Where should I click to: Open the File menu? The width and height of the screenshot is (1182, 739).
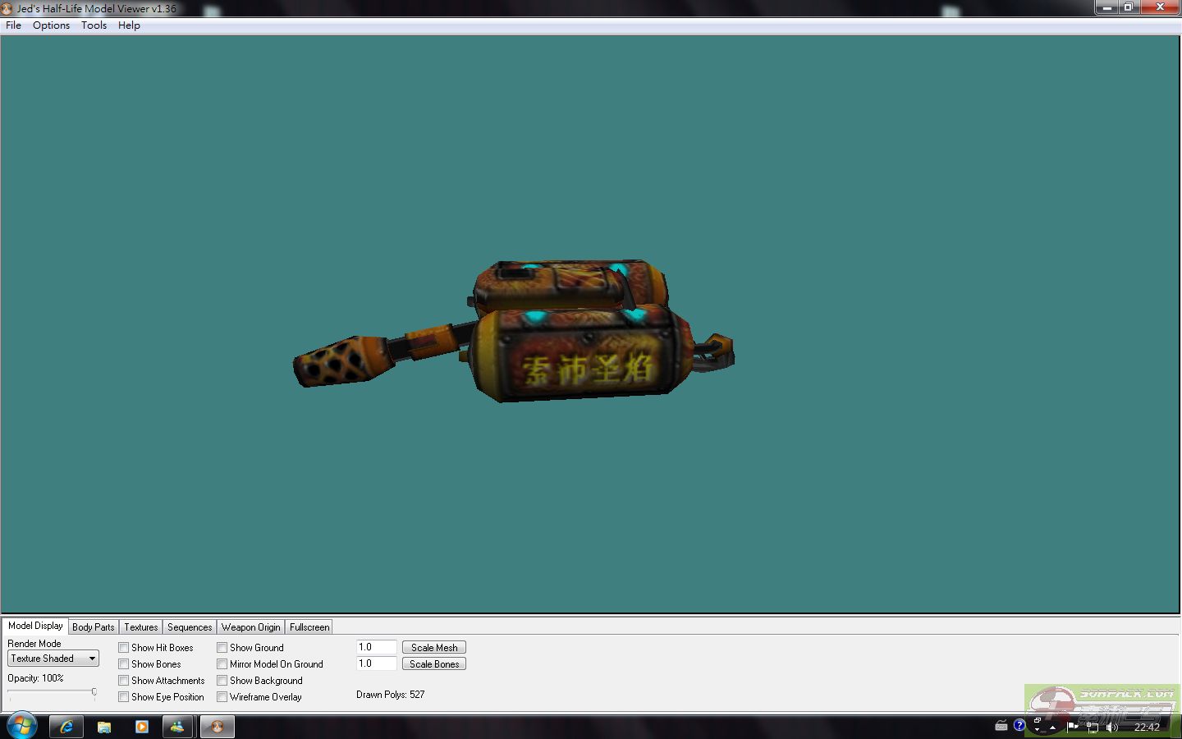14,25
